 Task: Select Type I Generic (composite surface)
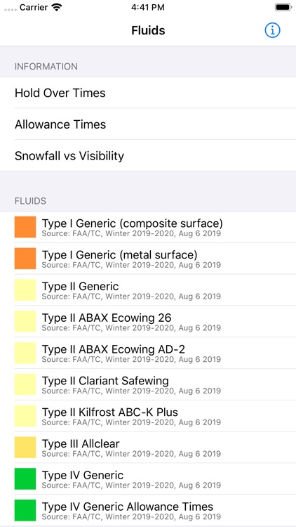coord(148,227)
